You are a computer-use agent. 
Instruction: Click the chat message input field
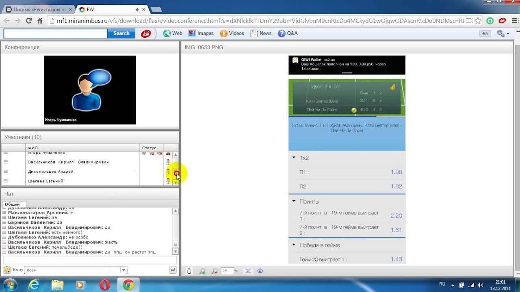tap(90, 260)
